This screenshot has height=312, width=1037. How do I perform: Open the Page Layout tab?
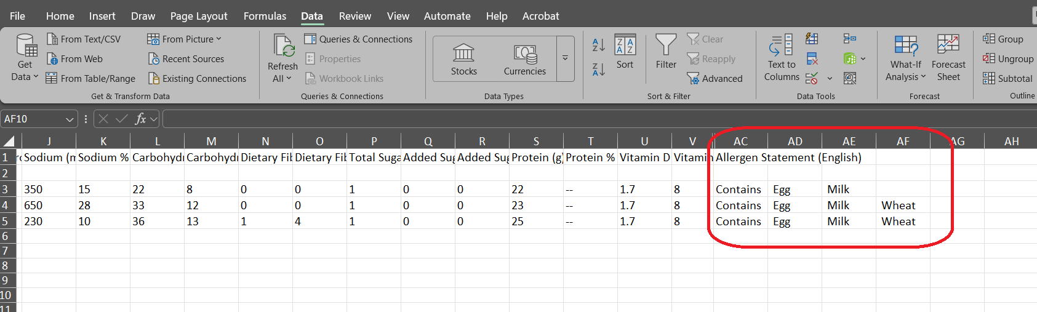tap(199, 16)
